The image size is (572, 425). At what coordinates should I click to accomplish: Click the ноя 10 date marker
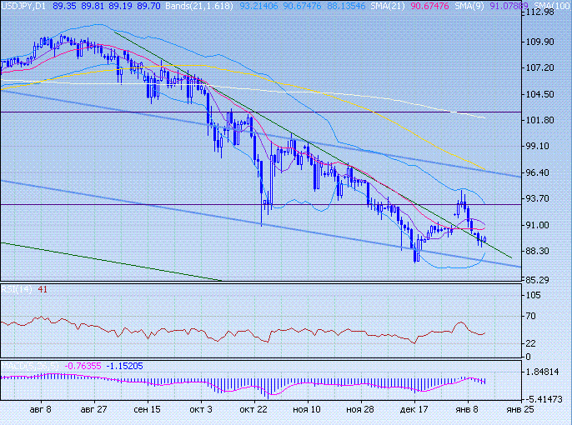click(306, 410)
